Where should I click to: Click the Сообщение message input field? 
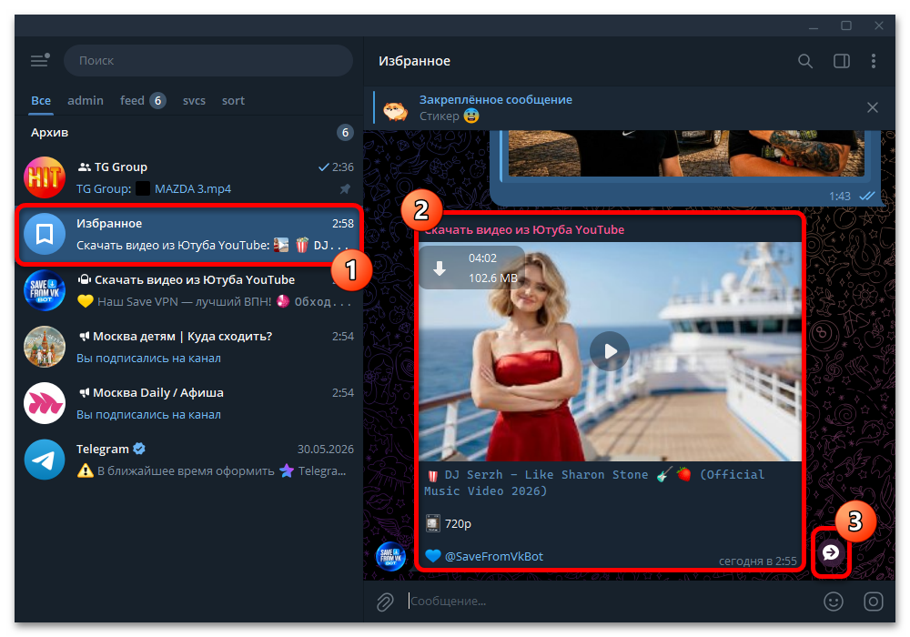tap(610, 601)
